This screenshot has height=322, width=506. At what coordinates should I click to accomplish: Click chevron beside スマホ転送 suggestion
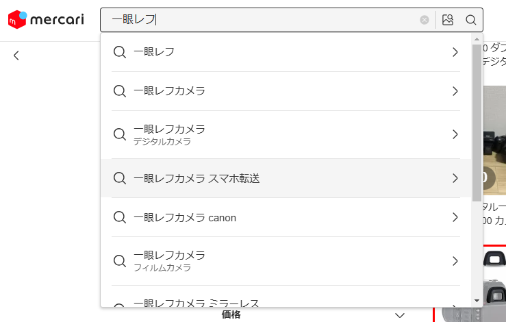(455, 178)
